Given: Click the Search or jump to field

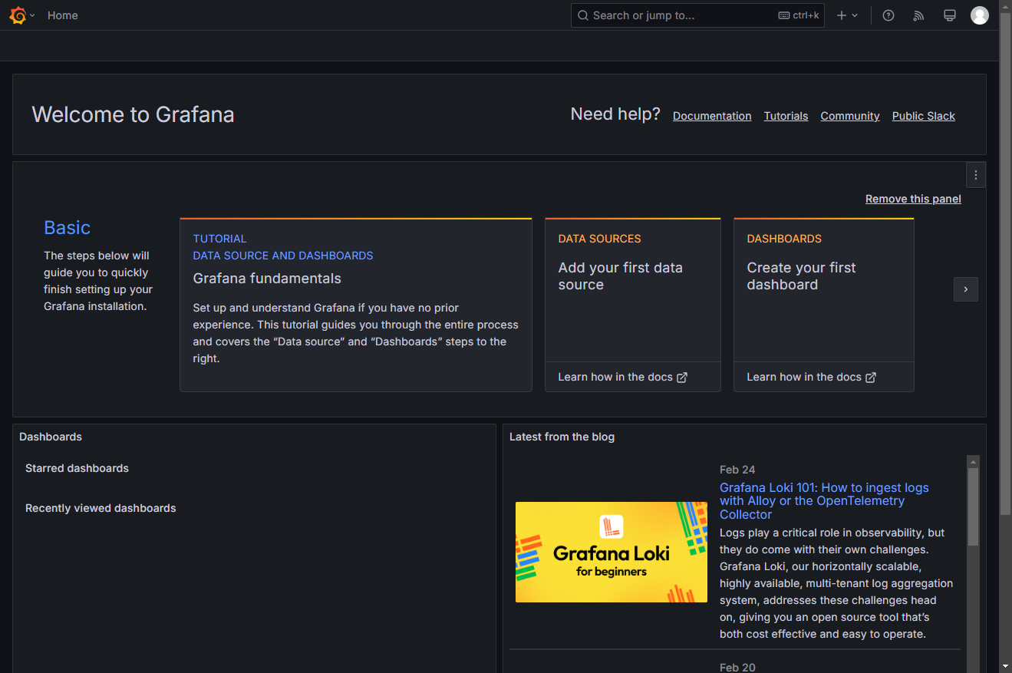Looking at the screenshot, I should pyautogui.click(x=697, y=15).
